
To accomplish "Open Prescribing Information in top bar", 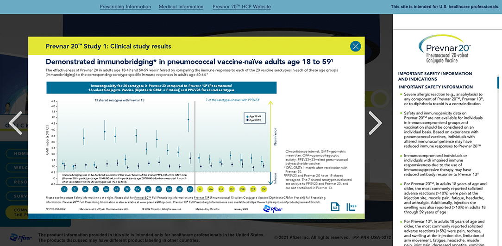I will (125, 7).
